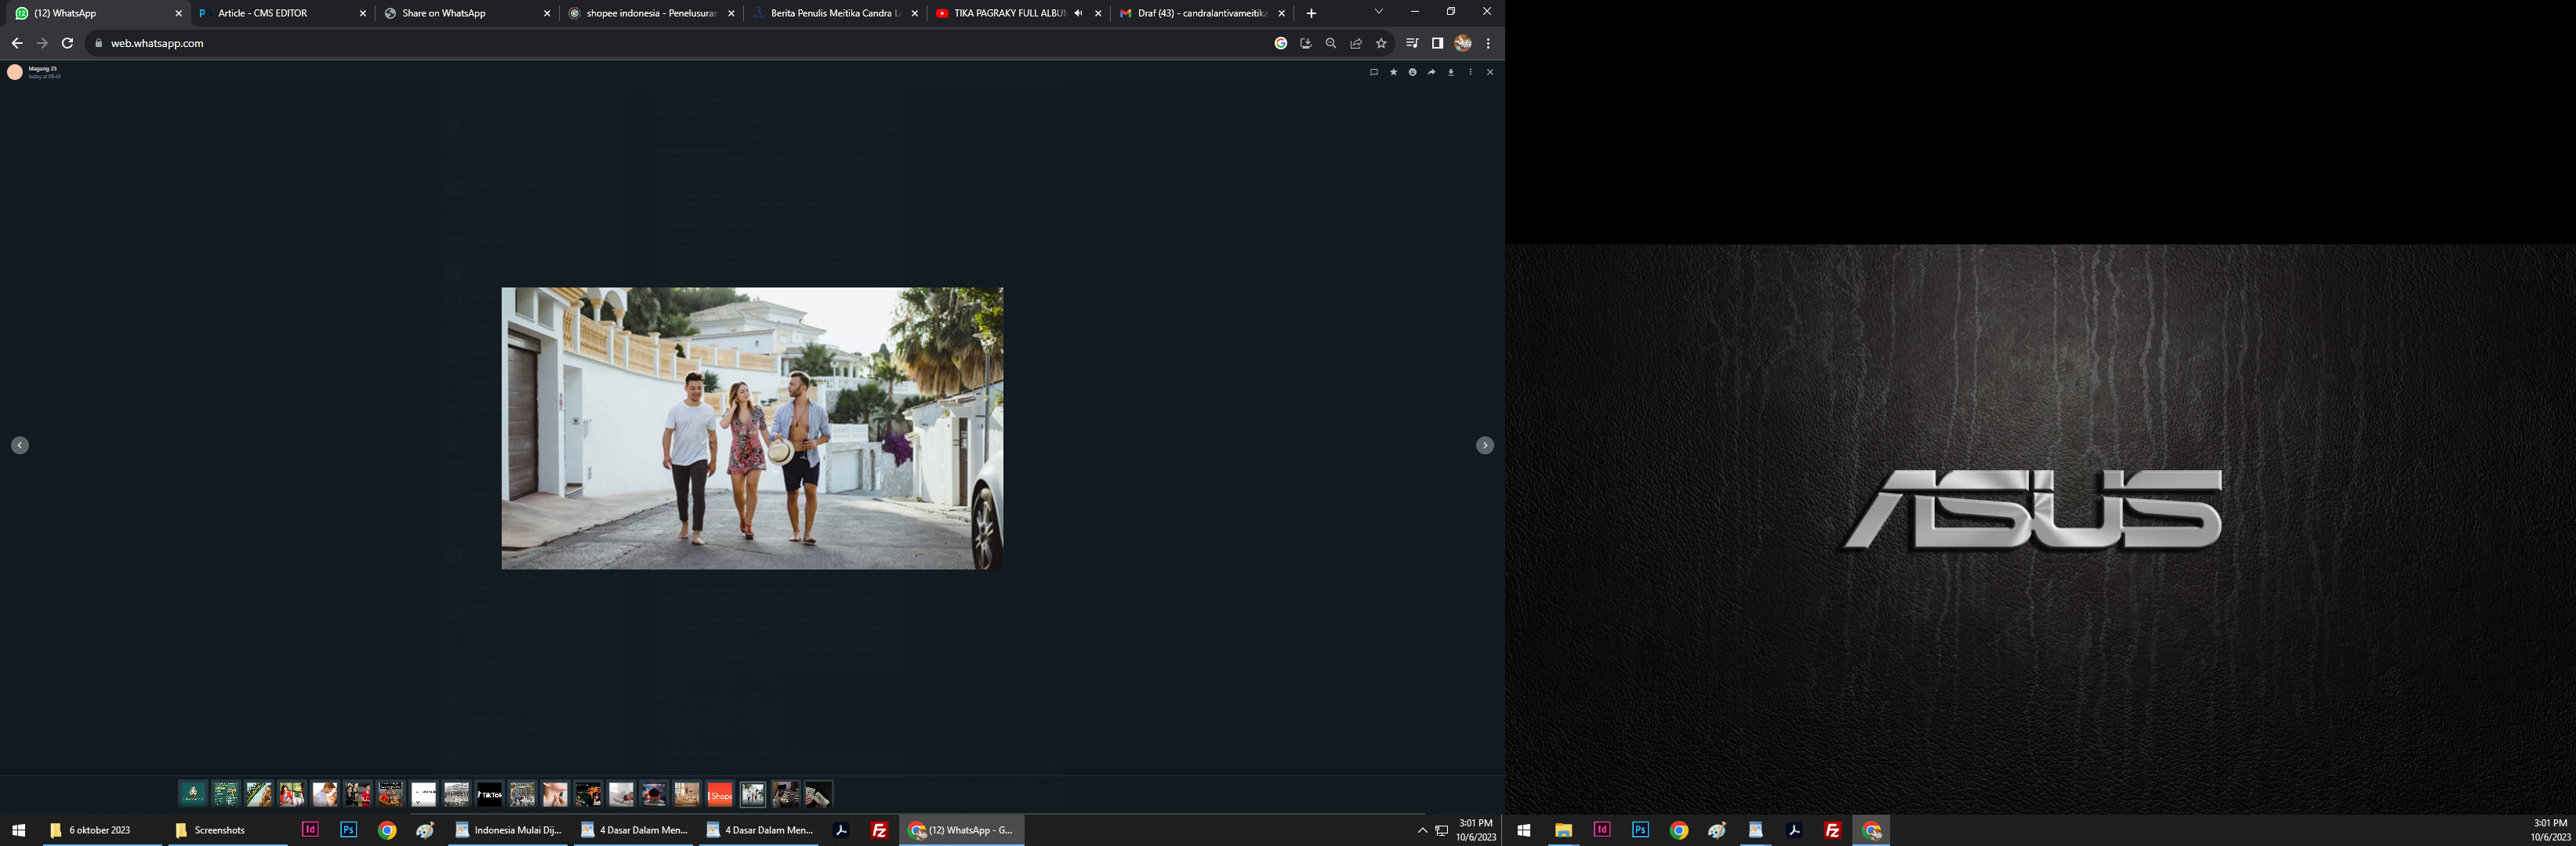Screen dimensions: 2576x846
Task: Close the Share on WhatsApp tab
Action: [x=547, y=13]
